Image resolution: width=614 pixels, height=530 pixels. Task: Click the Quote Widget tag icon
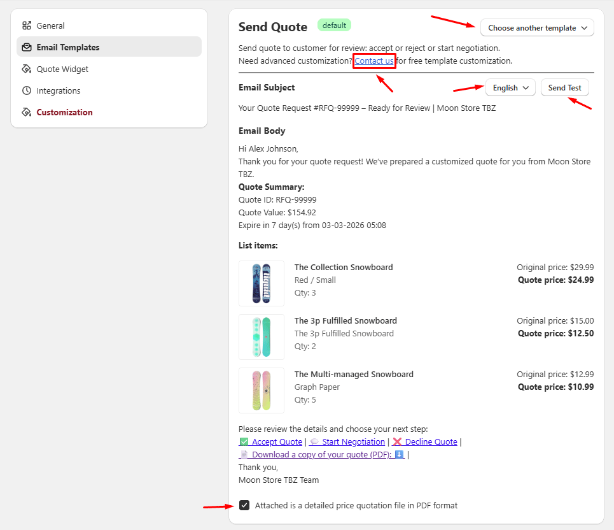coord(27,69)
